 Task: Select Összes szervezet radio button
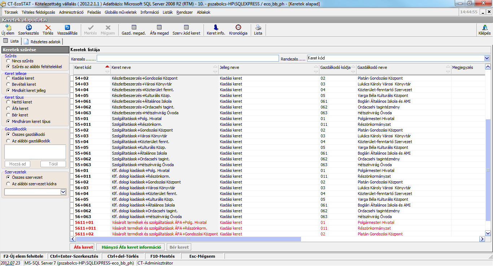pyautogui.click(x=8, y=177)
